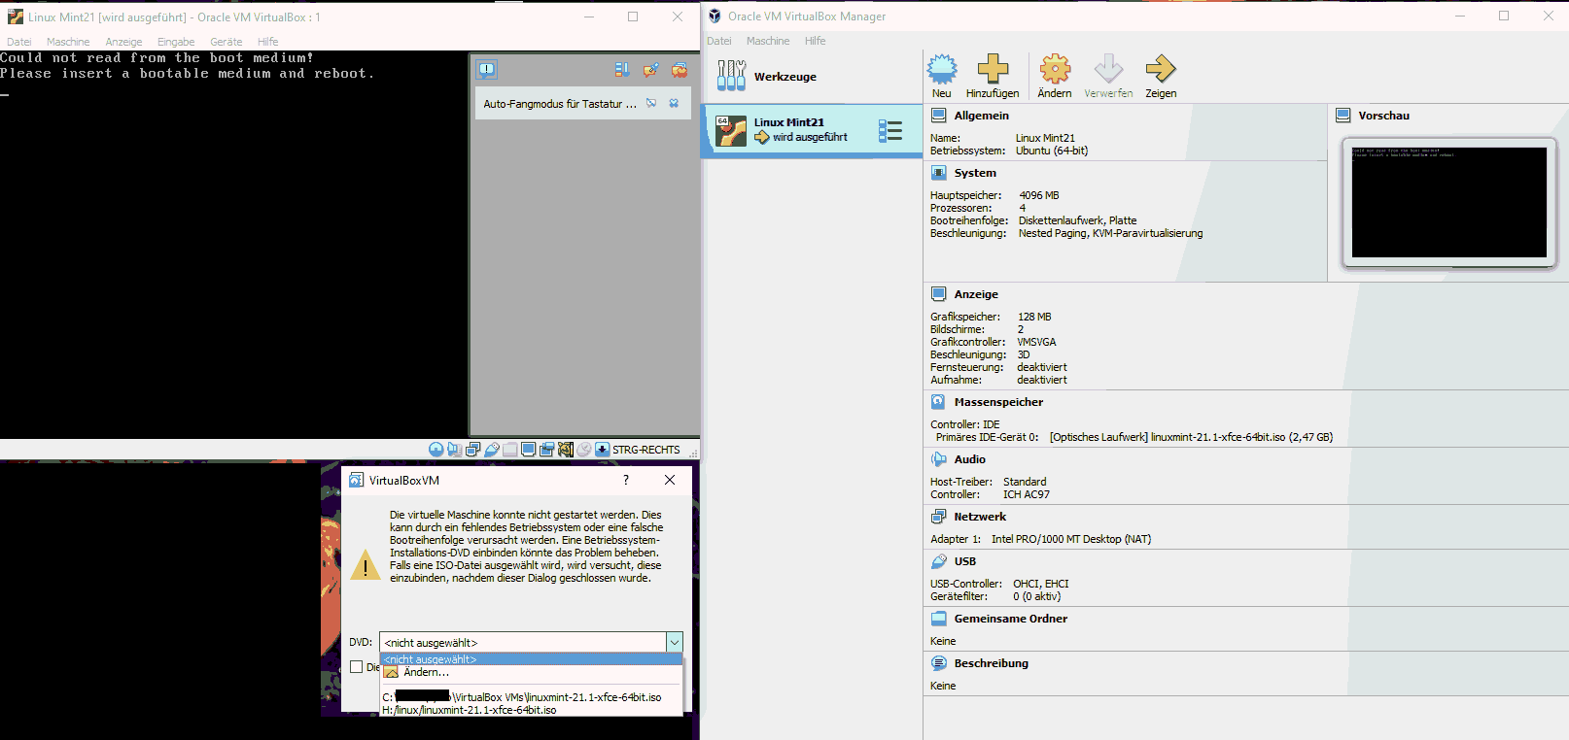The image size is (1569, 740).
Task: Click the Anzeige section header in details
Action: [x=976, y=294]
